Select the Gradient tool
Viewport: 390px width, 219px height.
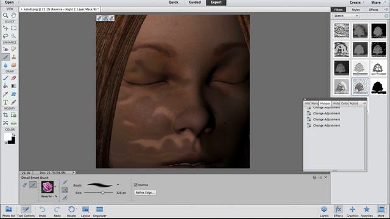[13, 86]
